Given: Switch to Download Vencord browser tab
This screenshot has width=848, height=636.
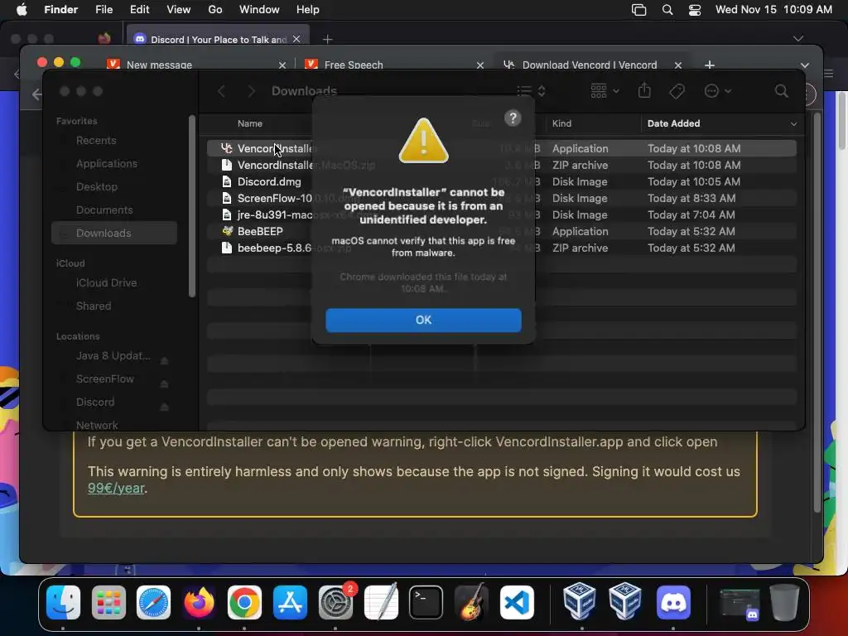Looking at the screenshot, I should click(x=591, y=65).
